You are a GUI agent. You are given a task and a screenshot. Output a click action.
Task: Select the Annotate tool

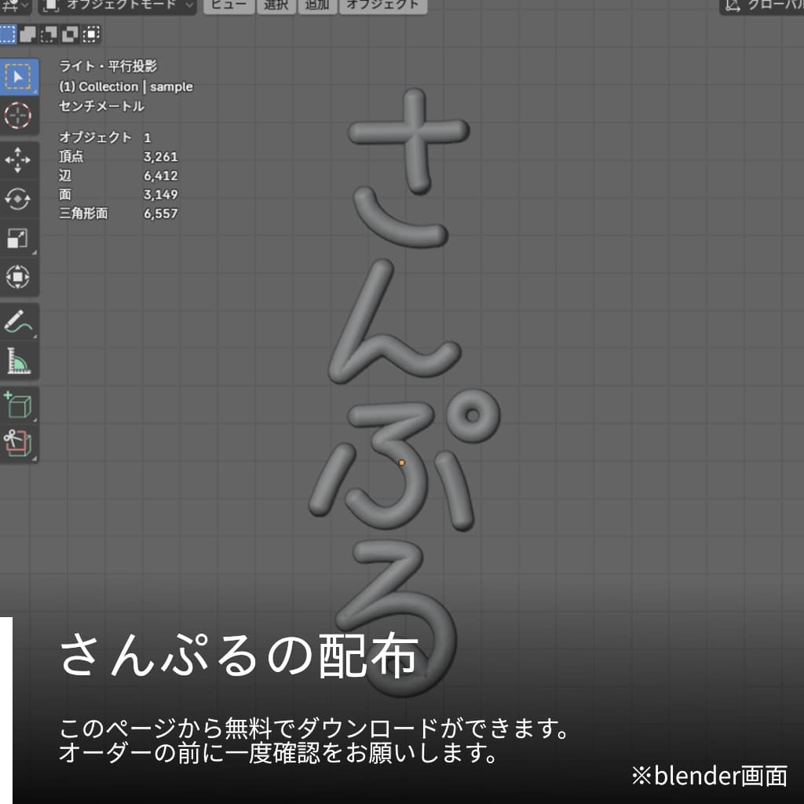pos(20,319)
